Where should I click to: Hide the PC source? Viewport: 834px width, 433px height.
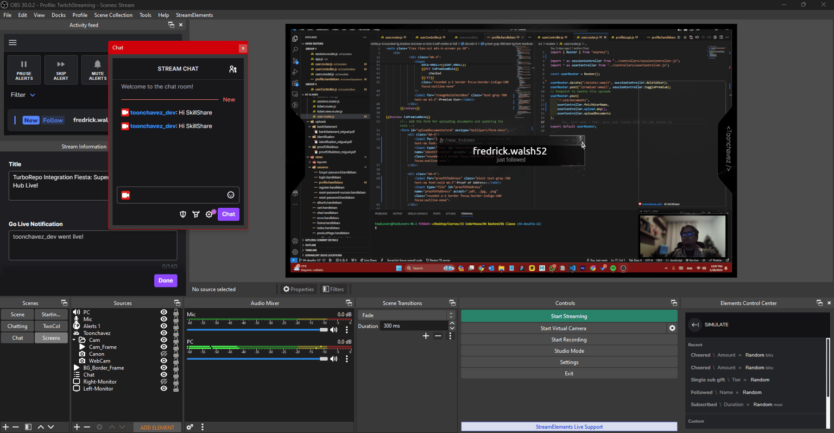pos(163,313)
